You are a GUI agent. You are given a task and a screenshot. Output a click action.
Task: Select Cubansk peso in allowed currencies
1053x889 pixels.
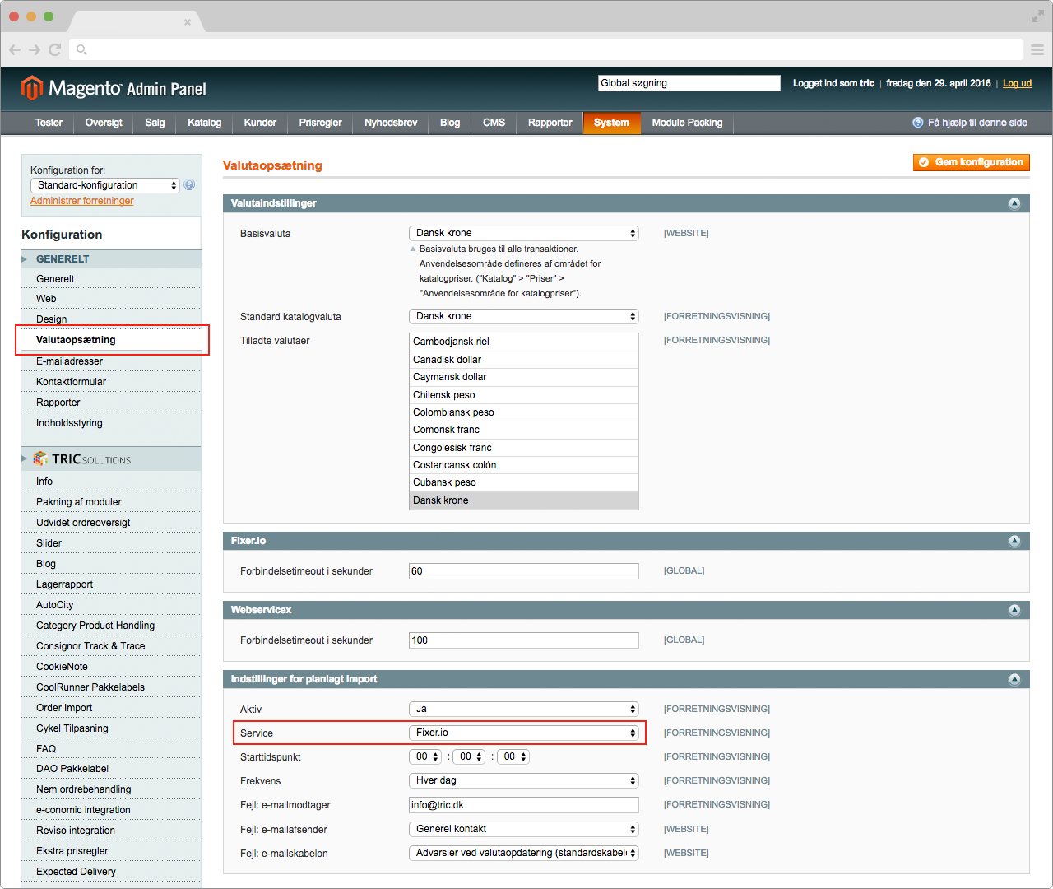point(523,482)
